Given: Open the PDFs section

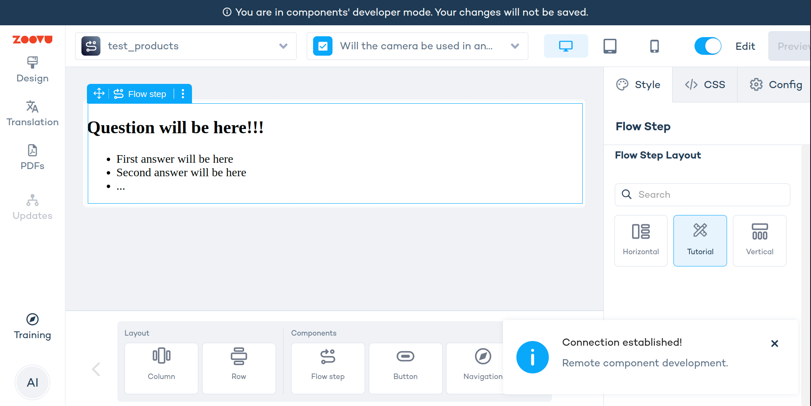Looking at the screenshot, I should (32, 157).
